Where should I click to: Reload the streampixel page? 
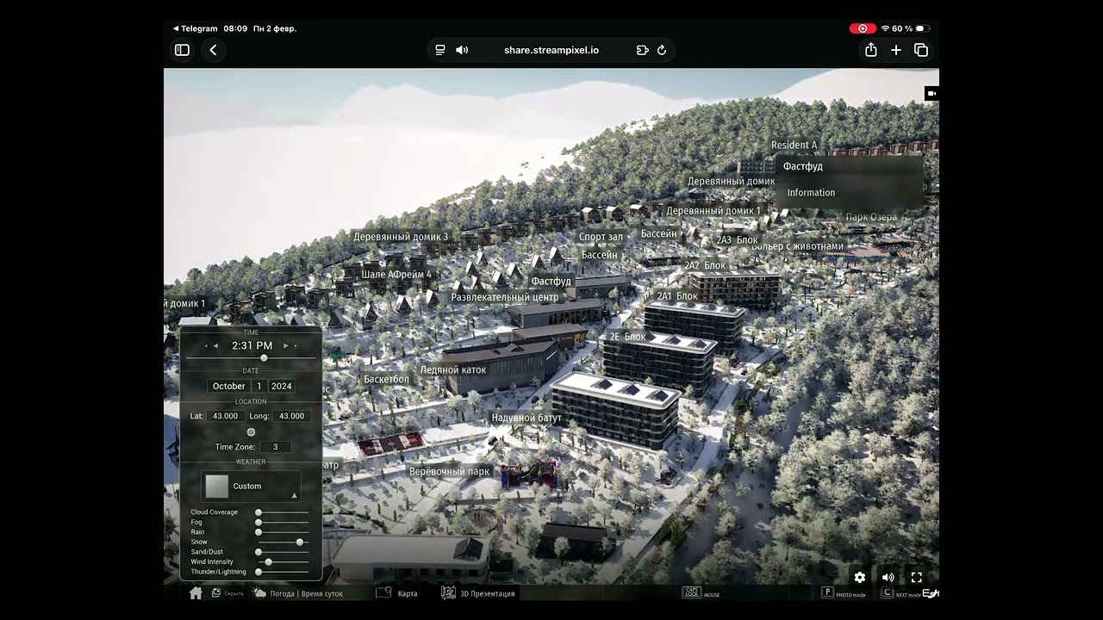662,50
